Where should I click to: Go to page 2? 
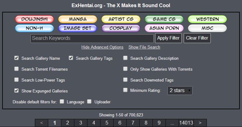tap(67, 123)
